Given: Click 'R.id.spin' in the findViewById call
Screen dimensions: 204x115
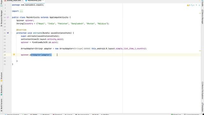Looking at the screenshot, I should tap(51, 42).
